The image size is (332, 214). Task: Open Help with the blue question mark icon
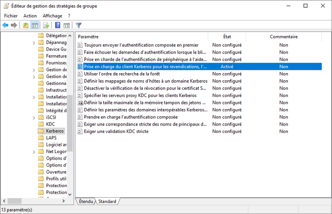point(58,25)
